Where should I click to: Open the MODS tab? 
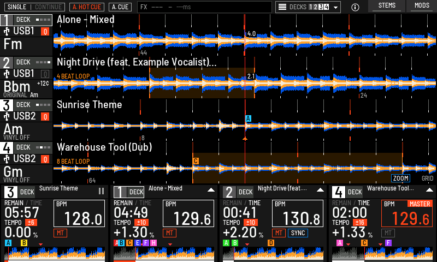[x=422, y=6]
